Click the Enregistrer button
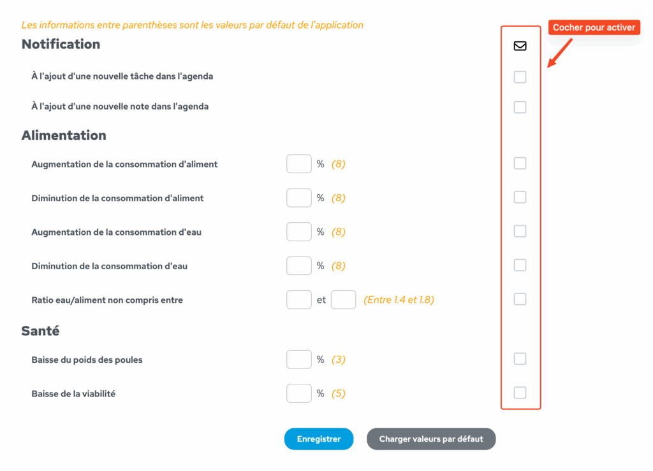This screenshot has width=653, height=471. (319, 439)
